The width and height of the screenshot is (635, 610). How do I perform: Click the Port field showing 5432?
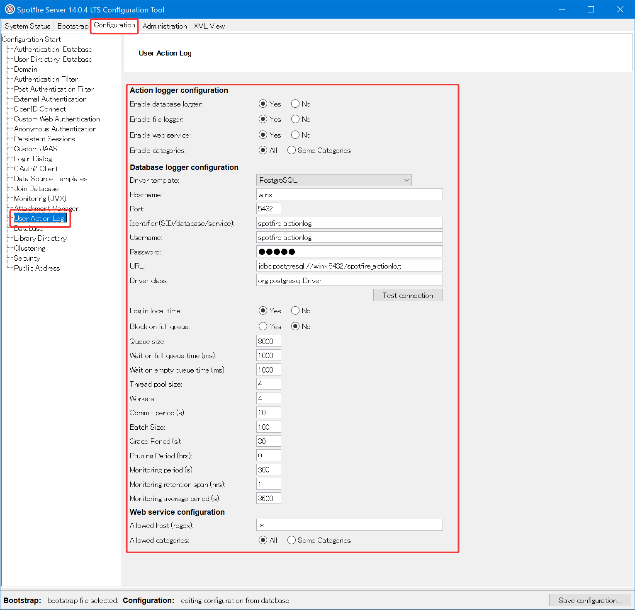click(x=269, y=209)
